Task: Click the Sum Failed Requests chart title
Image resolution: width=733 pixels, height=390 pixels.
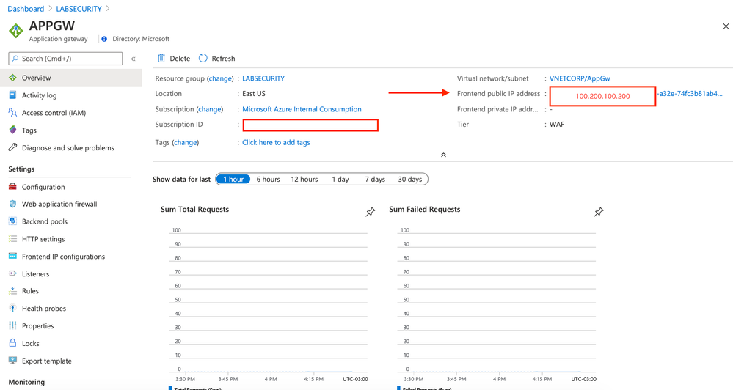Action: [425, 209]
